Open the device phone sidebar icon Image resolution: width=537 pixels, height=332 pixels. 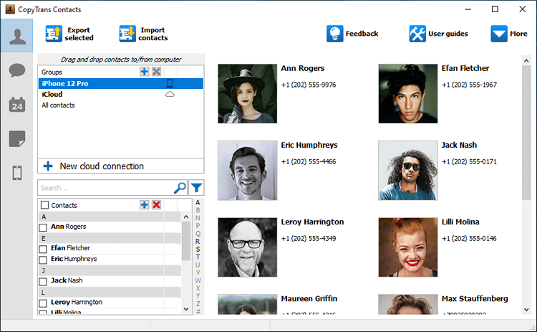pos(16,173)
